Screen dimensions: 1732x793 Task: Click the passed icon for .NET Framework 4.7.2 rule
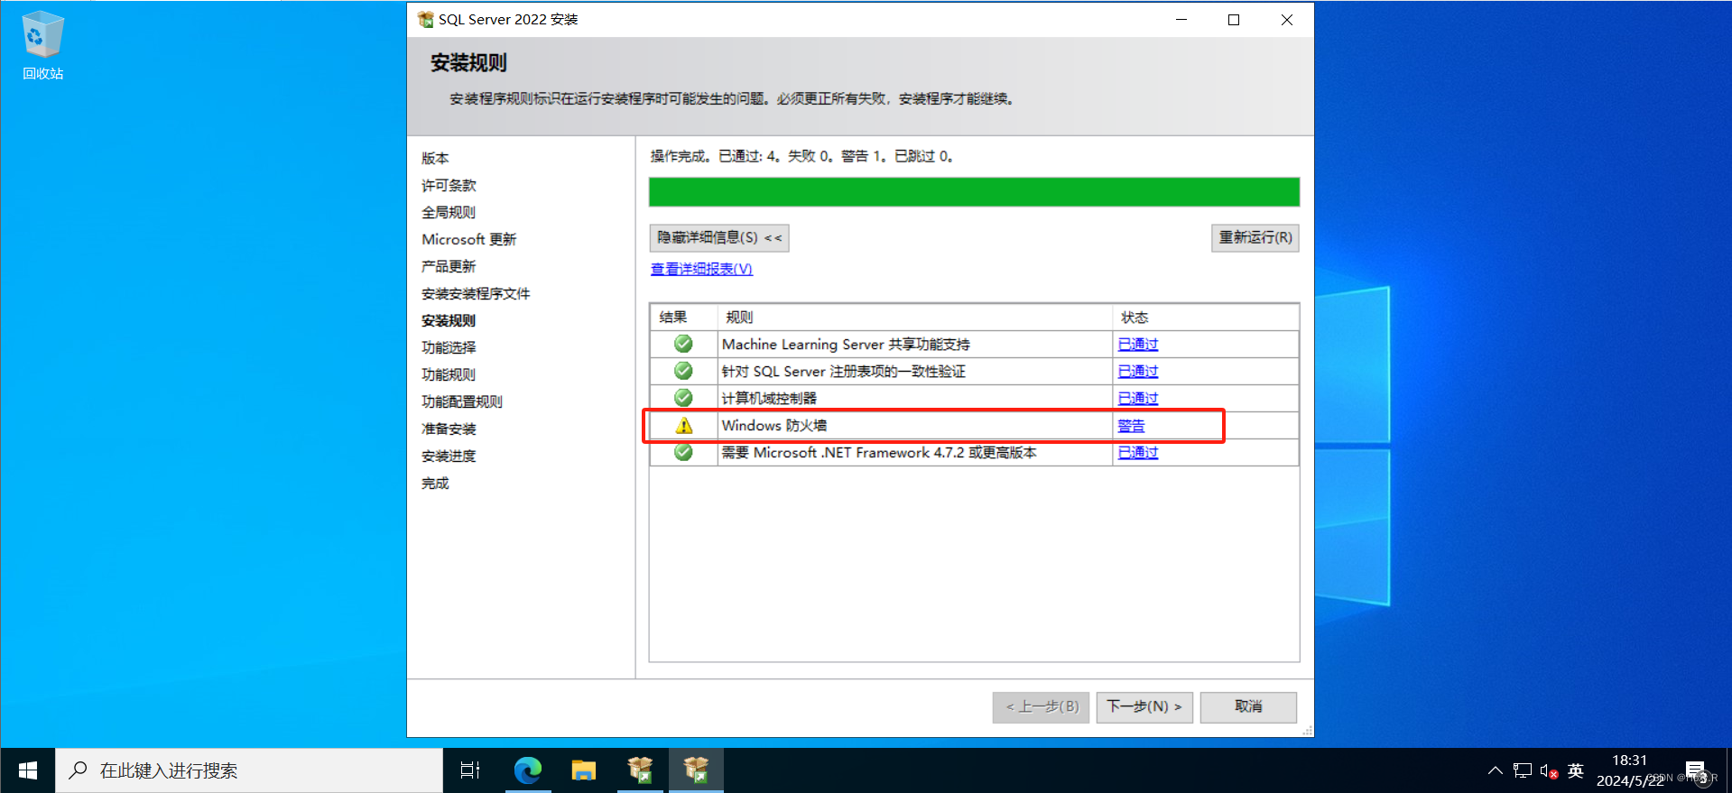[683, 452]
